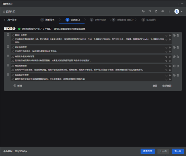186x156 pixels.
Task: Open the history icon in top toolbar
Action: [150, 11]
